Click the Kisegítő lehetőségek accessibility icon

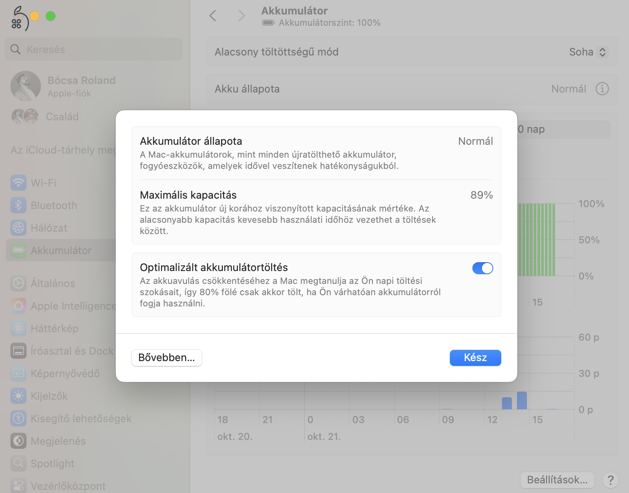tap(18, 418)
